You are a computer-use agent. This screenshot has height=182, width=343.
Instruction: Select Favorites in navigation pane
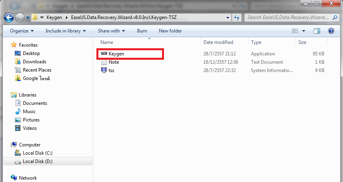[x=28, y=45]
